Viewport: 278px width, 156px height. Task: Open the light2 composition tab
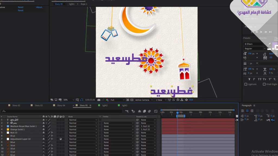click(105, 105)
